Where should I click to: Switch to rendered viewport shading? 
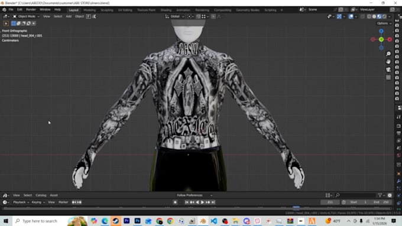[384, 17]
